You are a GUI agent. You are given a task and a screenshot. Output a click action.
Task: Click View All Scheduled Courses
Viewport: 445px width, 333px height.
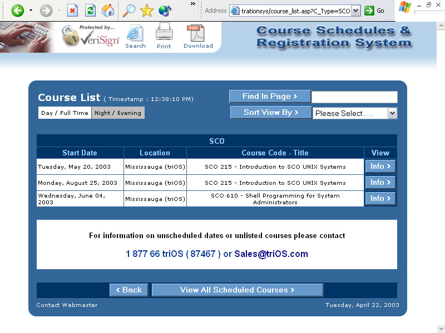click(237, 290)
